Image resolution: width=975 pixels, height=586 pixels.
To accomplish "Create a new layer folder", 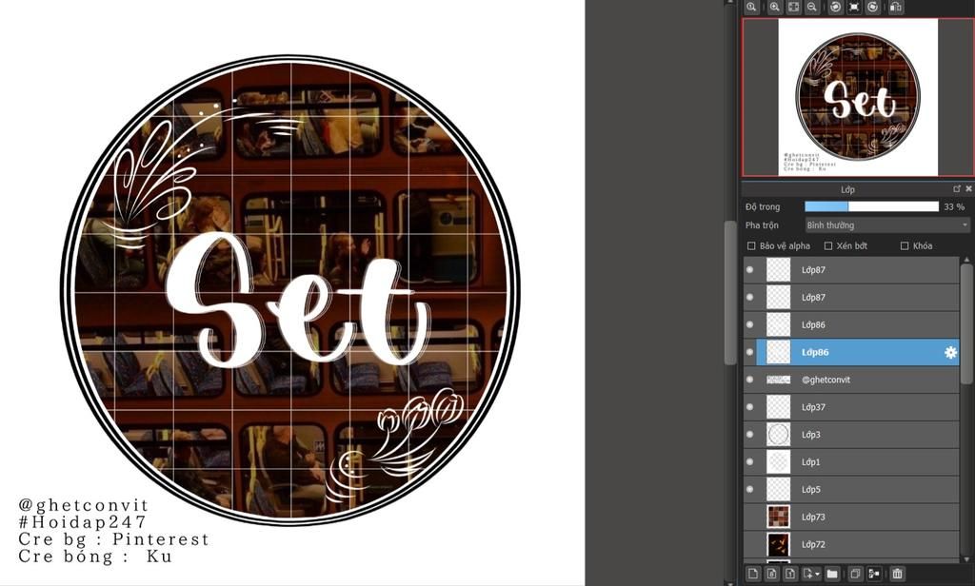I will click(x=832, y=574).
